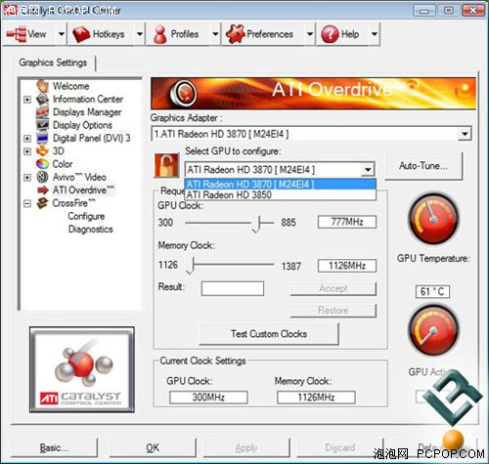Select the Color wheel icon in tree
Screen dimensions: 489x464
pos(42,164)
